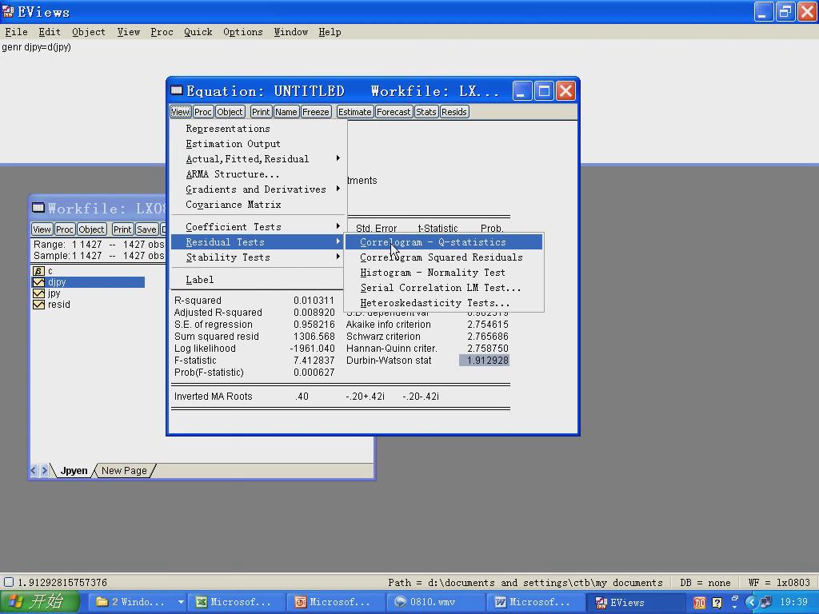The image size is (819, 614).
Task: Close the Equation window
Action: [x=565, y=91]
